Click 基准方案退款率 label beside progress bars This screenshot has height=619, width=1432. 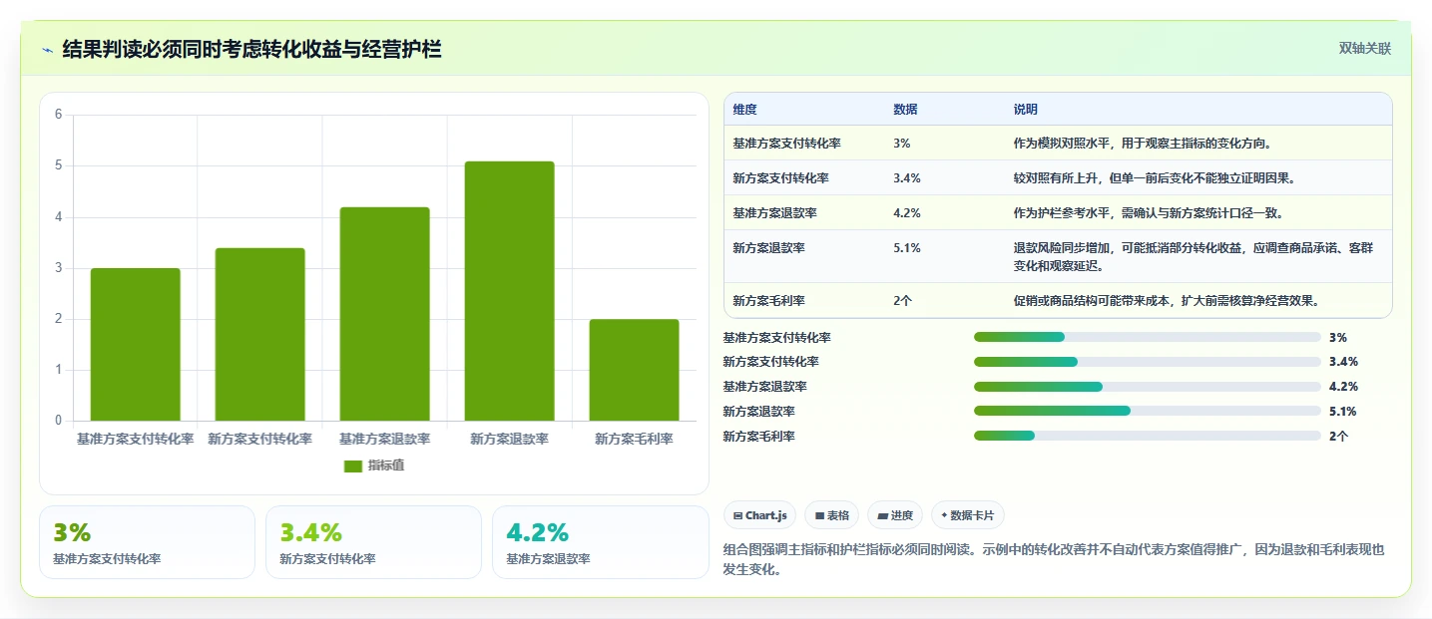(x=765, y=387)
